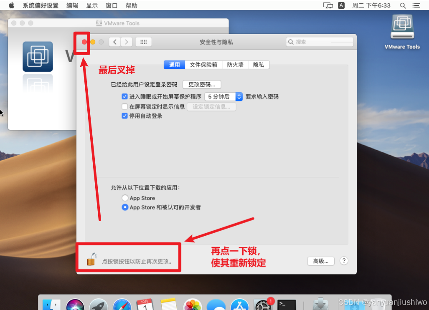Click the unlocked padlock icon to lock settings
Screen dimensions: 429x310
91,260
